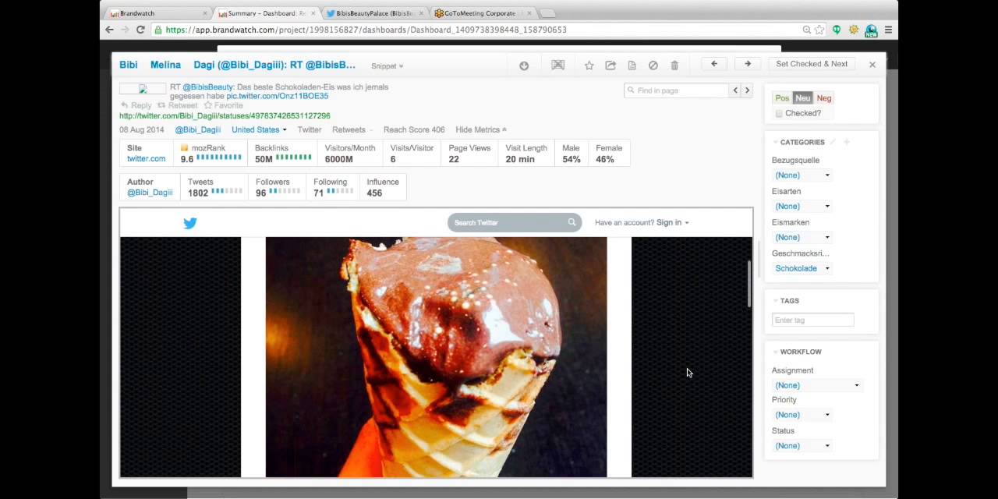Click Sign in on the Twitter page

tap(669, 222)
